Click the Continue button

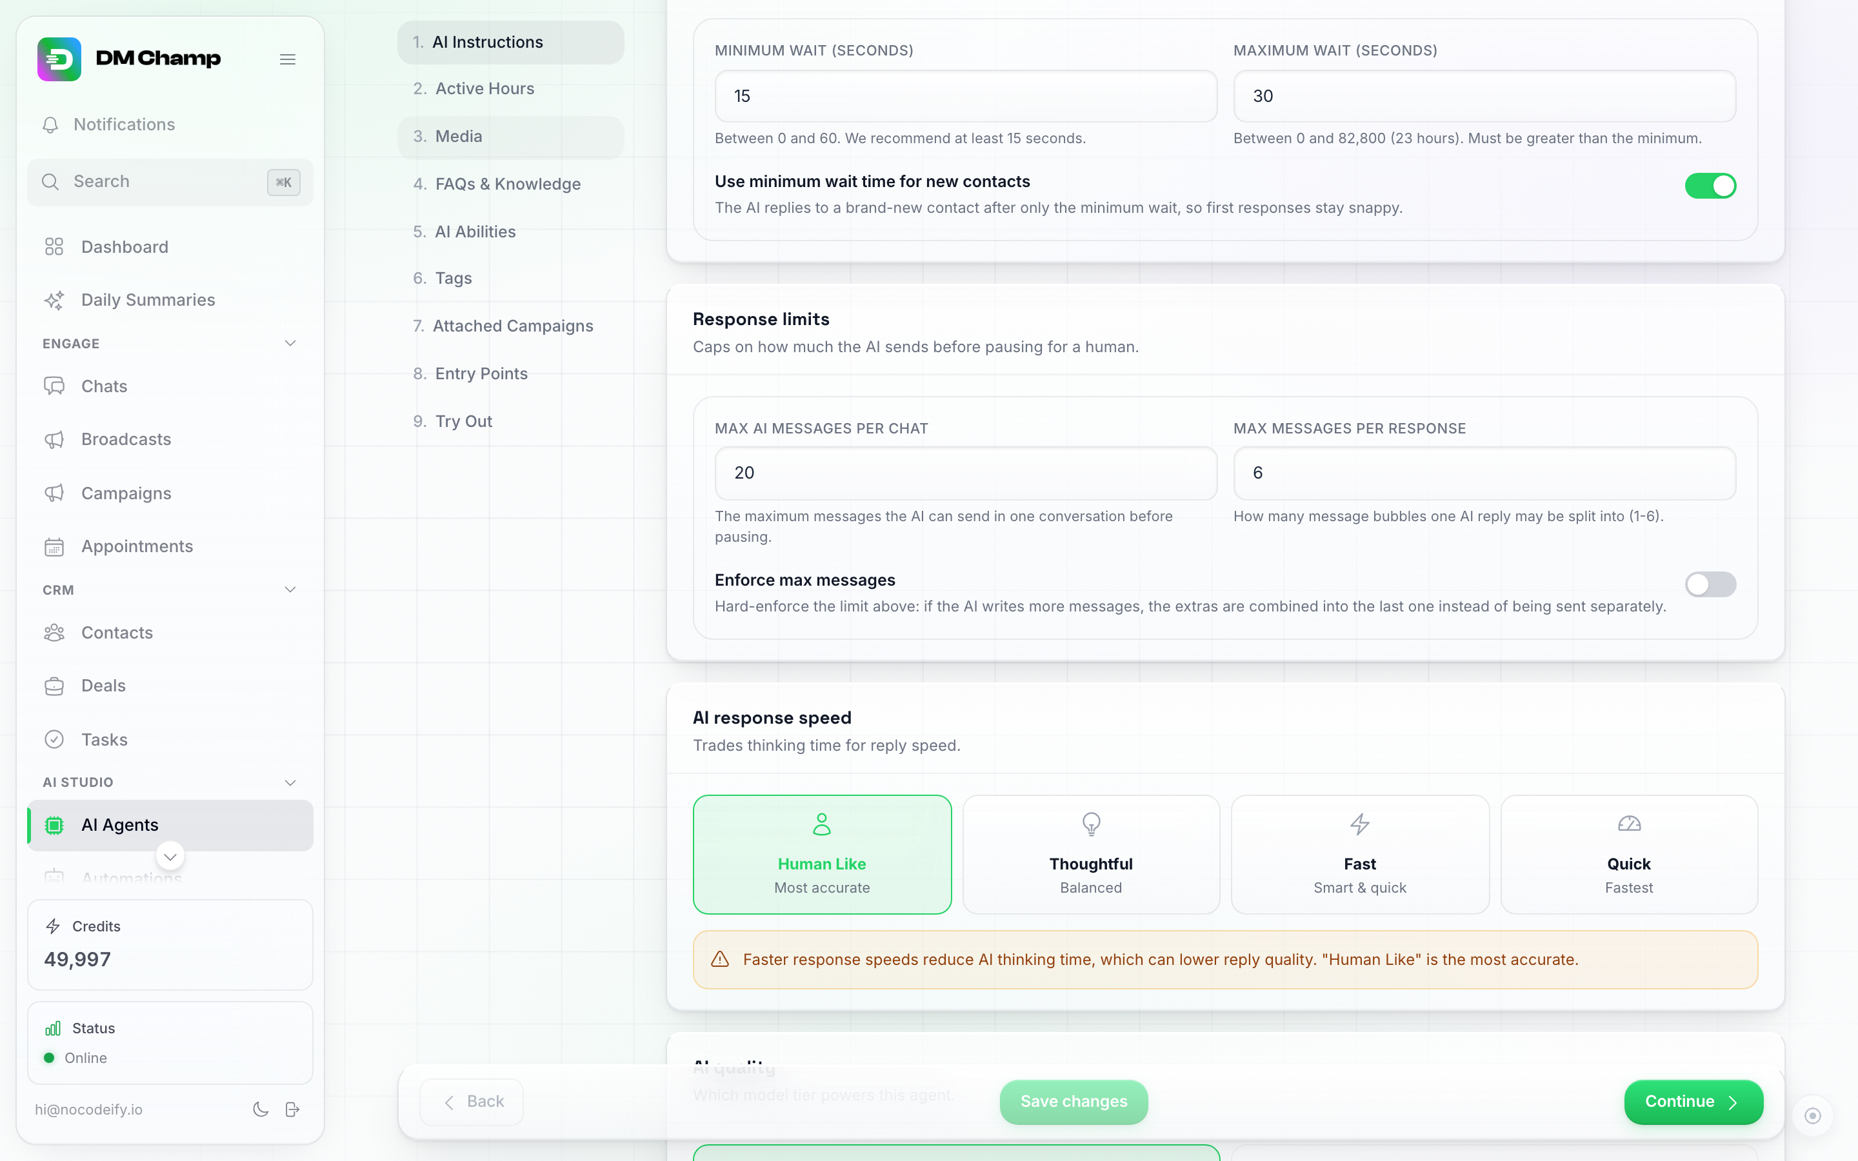1693,1102
